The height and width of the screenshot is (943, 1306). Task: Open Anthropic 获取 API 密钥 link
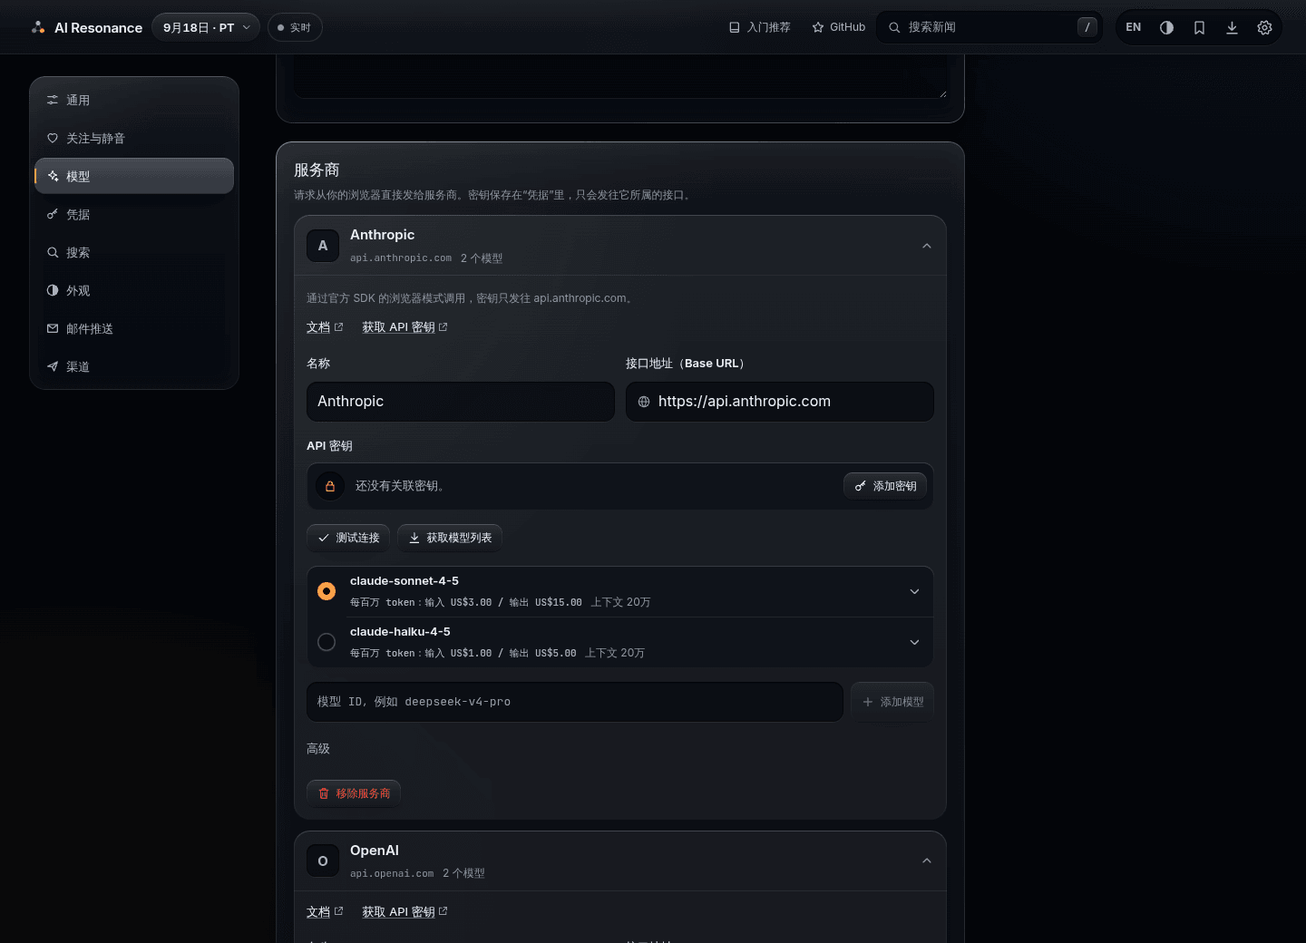pos(404,327)
